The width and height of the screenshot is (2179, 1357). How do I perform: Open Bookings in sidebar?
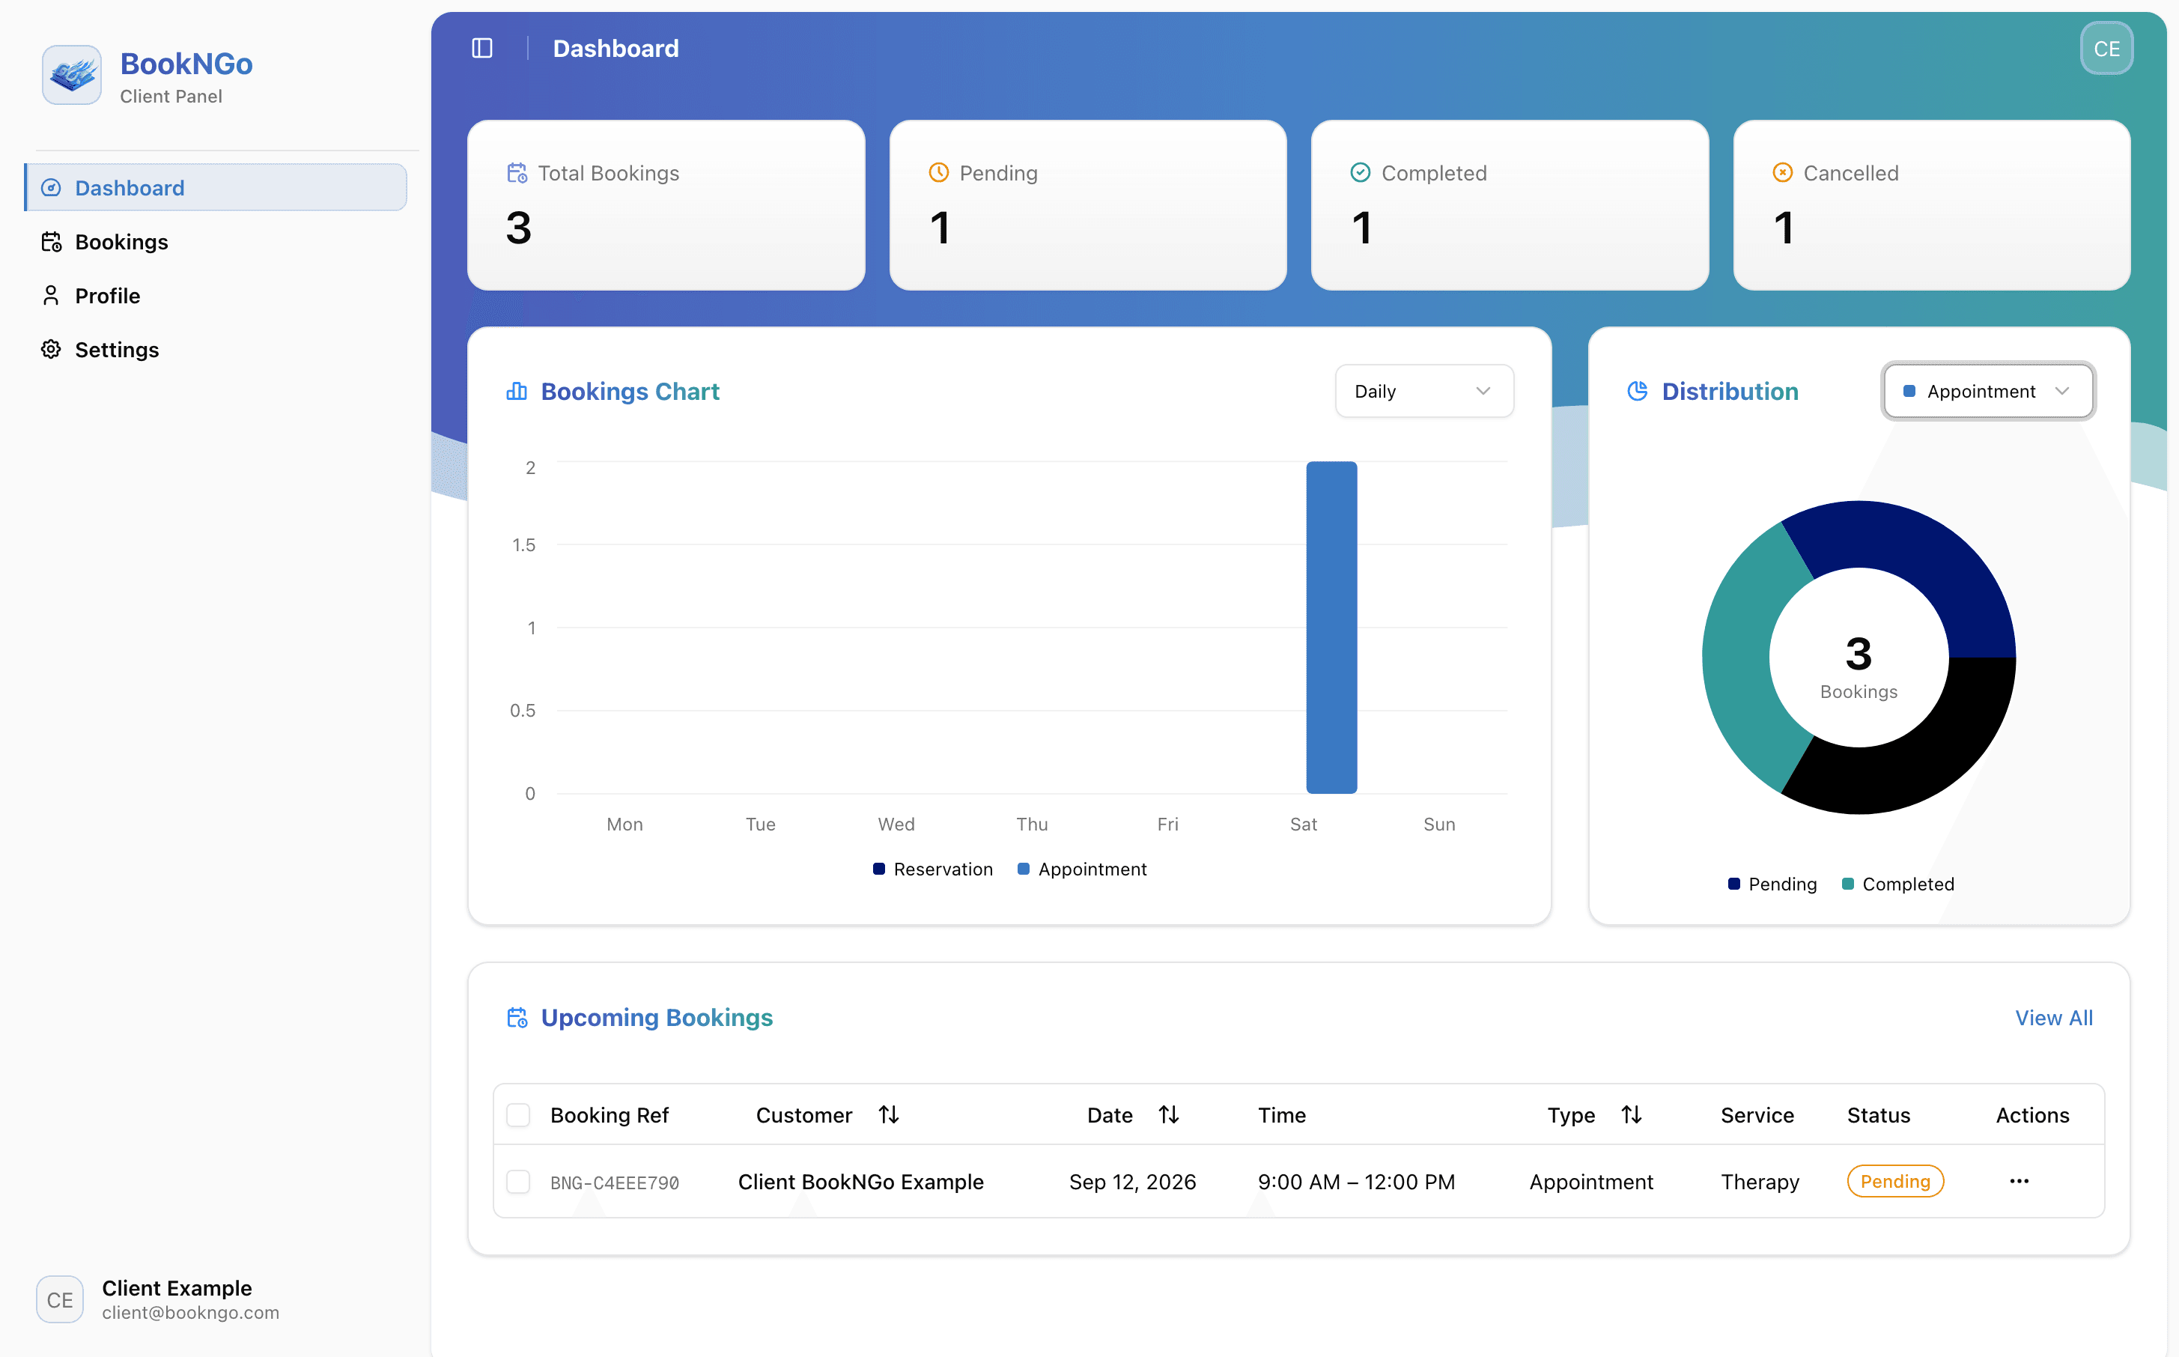tap(216, 241)
